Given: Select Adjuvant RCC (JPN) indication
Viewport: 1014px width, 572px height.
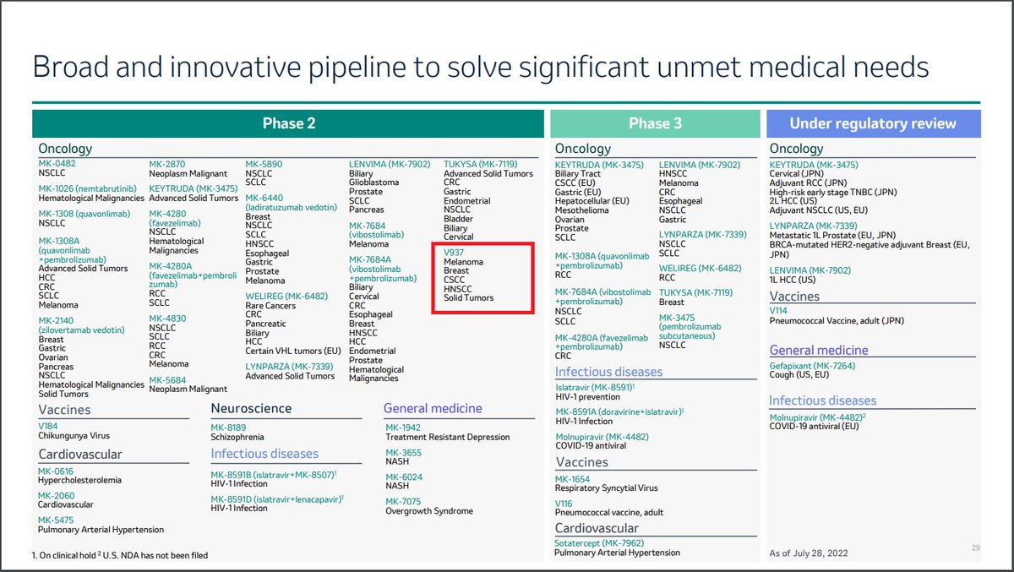Looking at the screenshot, I should pos(810,182).
